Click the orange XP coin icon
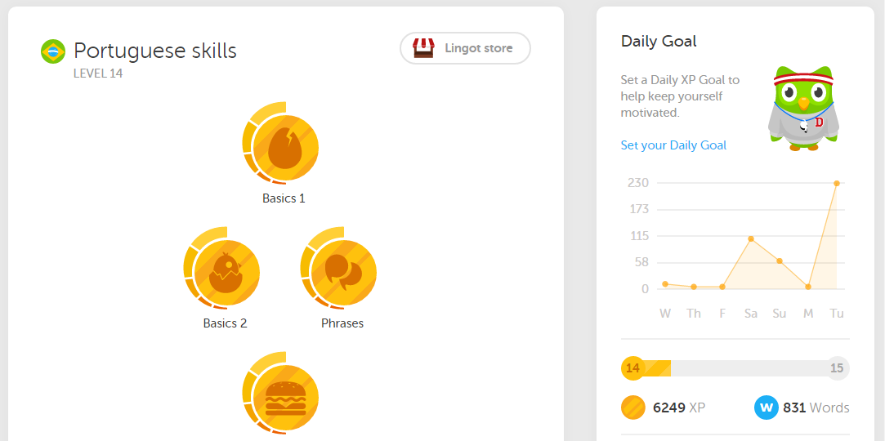Screen dimensions: 885x441 pyautogui.click(x=632, y=408)
